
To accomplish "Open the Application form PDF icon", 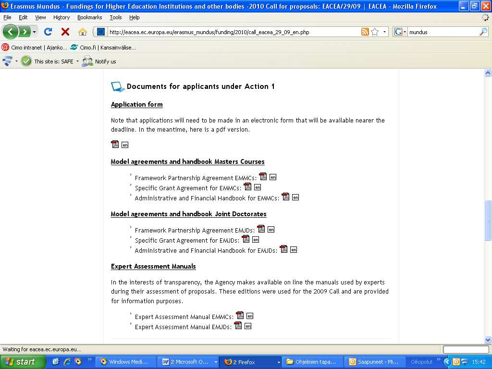I will [x=115, y=144].
